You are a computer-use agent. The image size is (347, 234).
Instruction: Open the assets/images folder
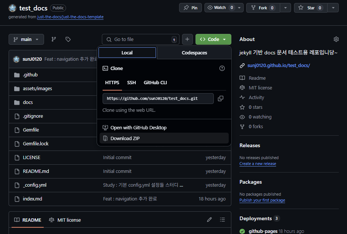tap(37, 89)
